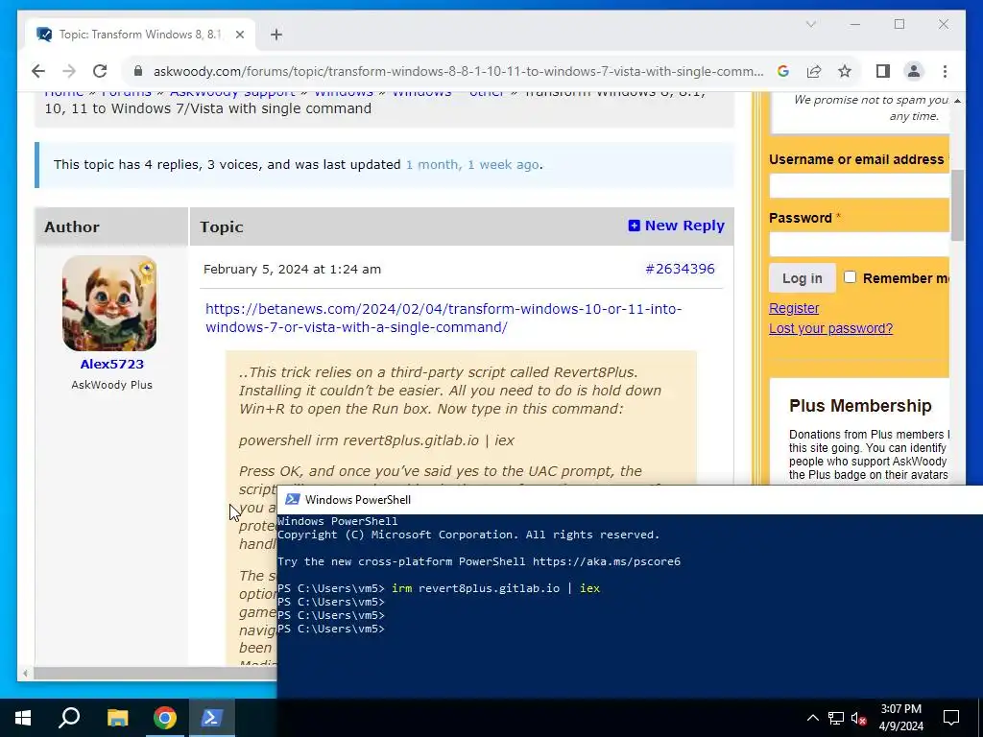Click the New Reply link
Viewport: 983px width, 737px height.
(676, 226)
